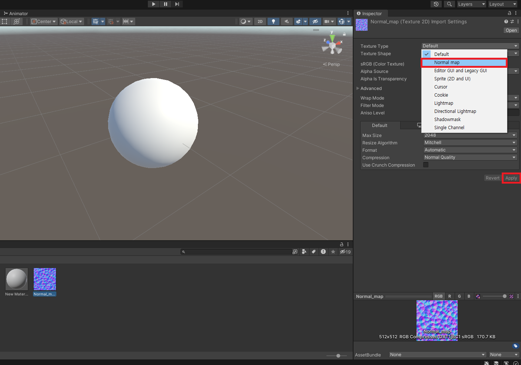Select the Default platform tab
The image size is (521, 365).
coord(380,125)
